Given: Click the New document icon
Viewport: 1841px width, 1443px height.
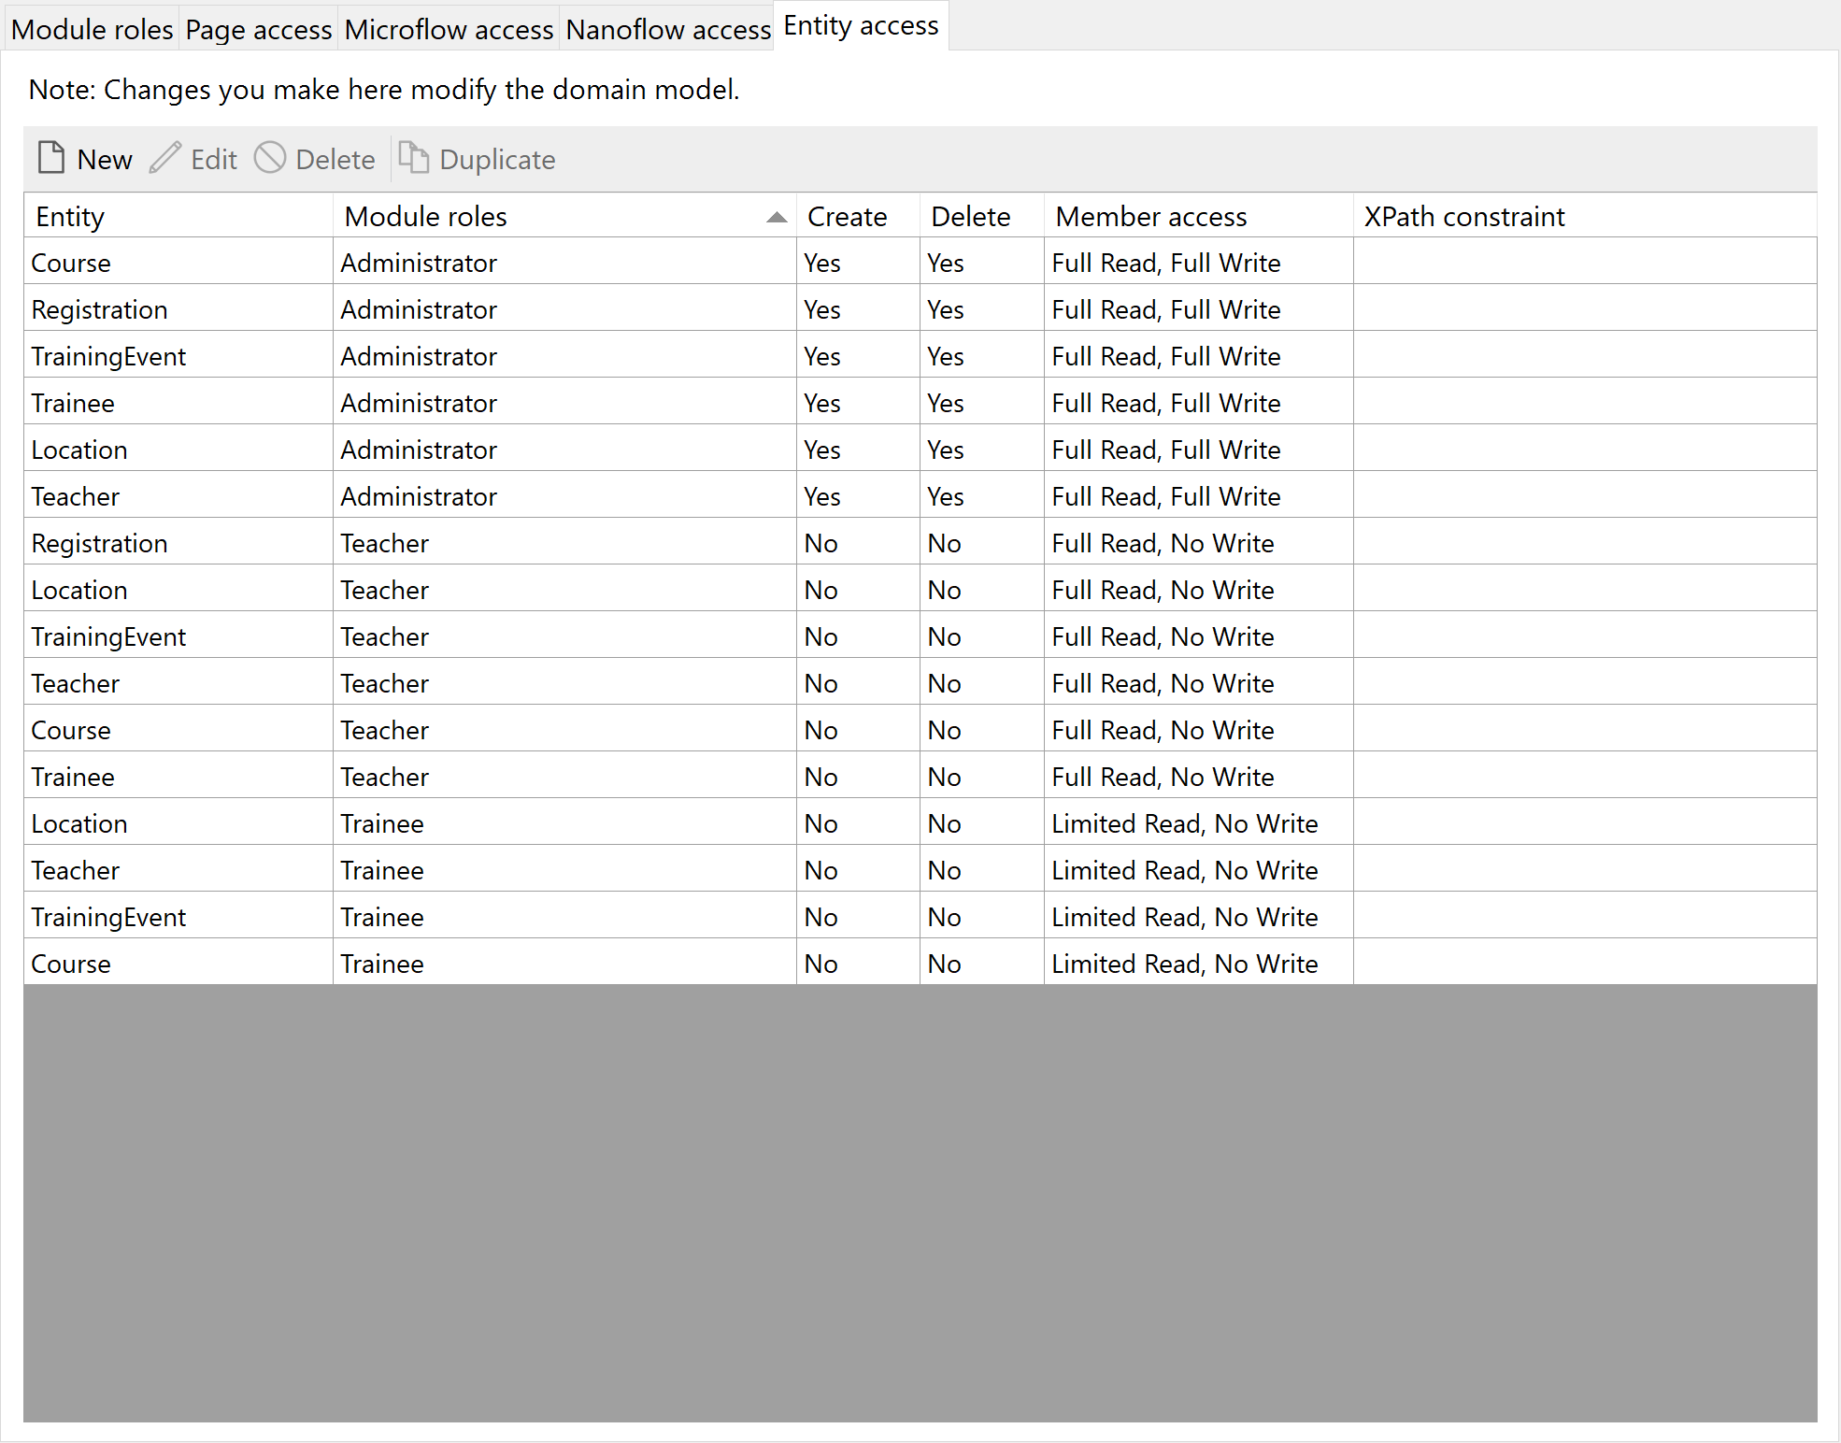Looking at the screenshot, I should coord(51,158).
